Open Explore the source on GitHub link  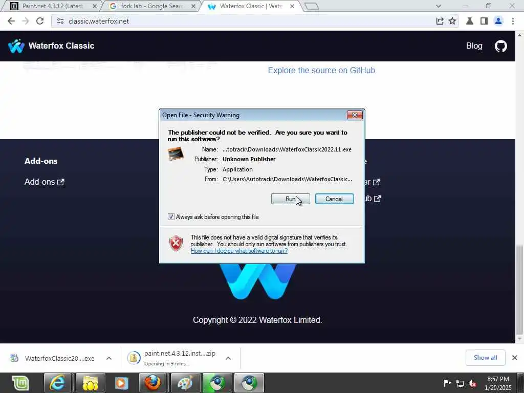click(321, 70)
